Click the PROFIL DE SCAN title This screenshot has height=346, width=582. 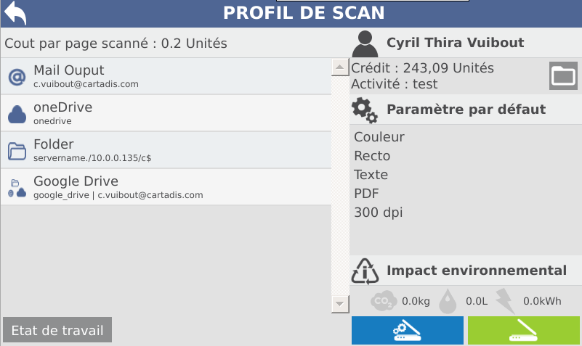(304, 13)
